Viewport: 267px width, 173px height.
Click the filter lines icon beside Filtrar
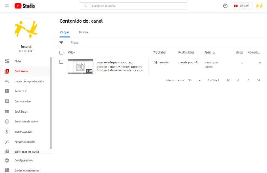62,42
